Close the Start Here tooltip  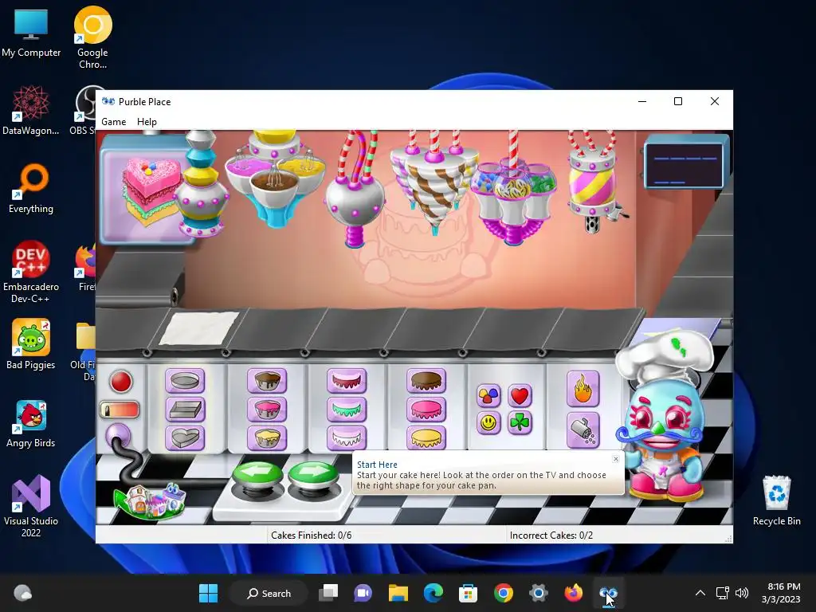(x=616, y=458)
